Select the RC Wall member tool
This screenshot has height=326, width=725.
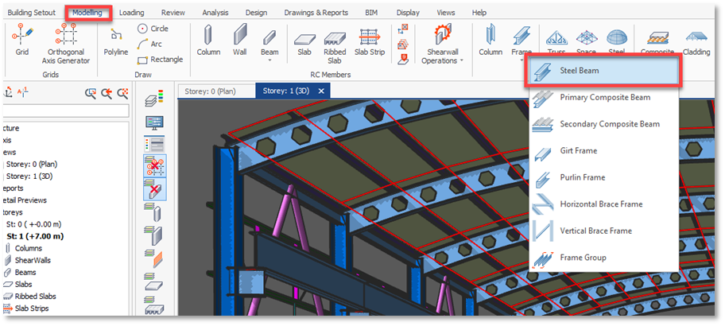(239, 40)
